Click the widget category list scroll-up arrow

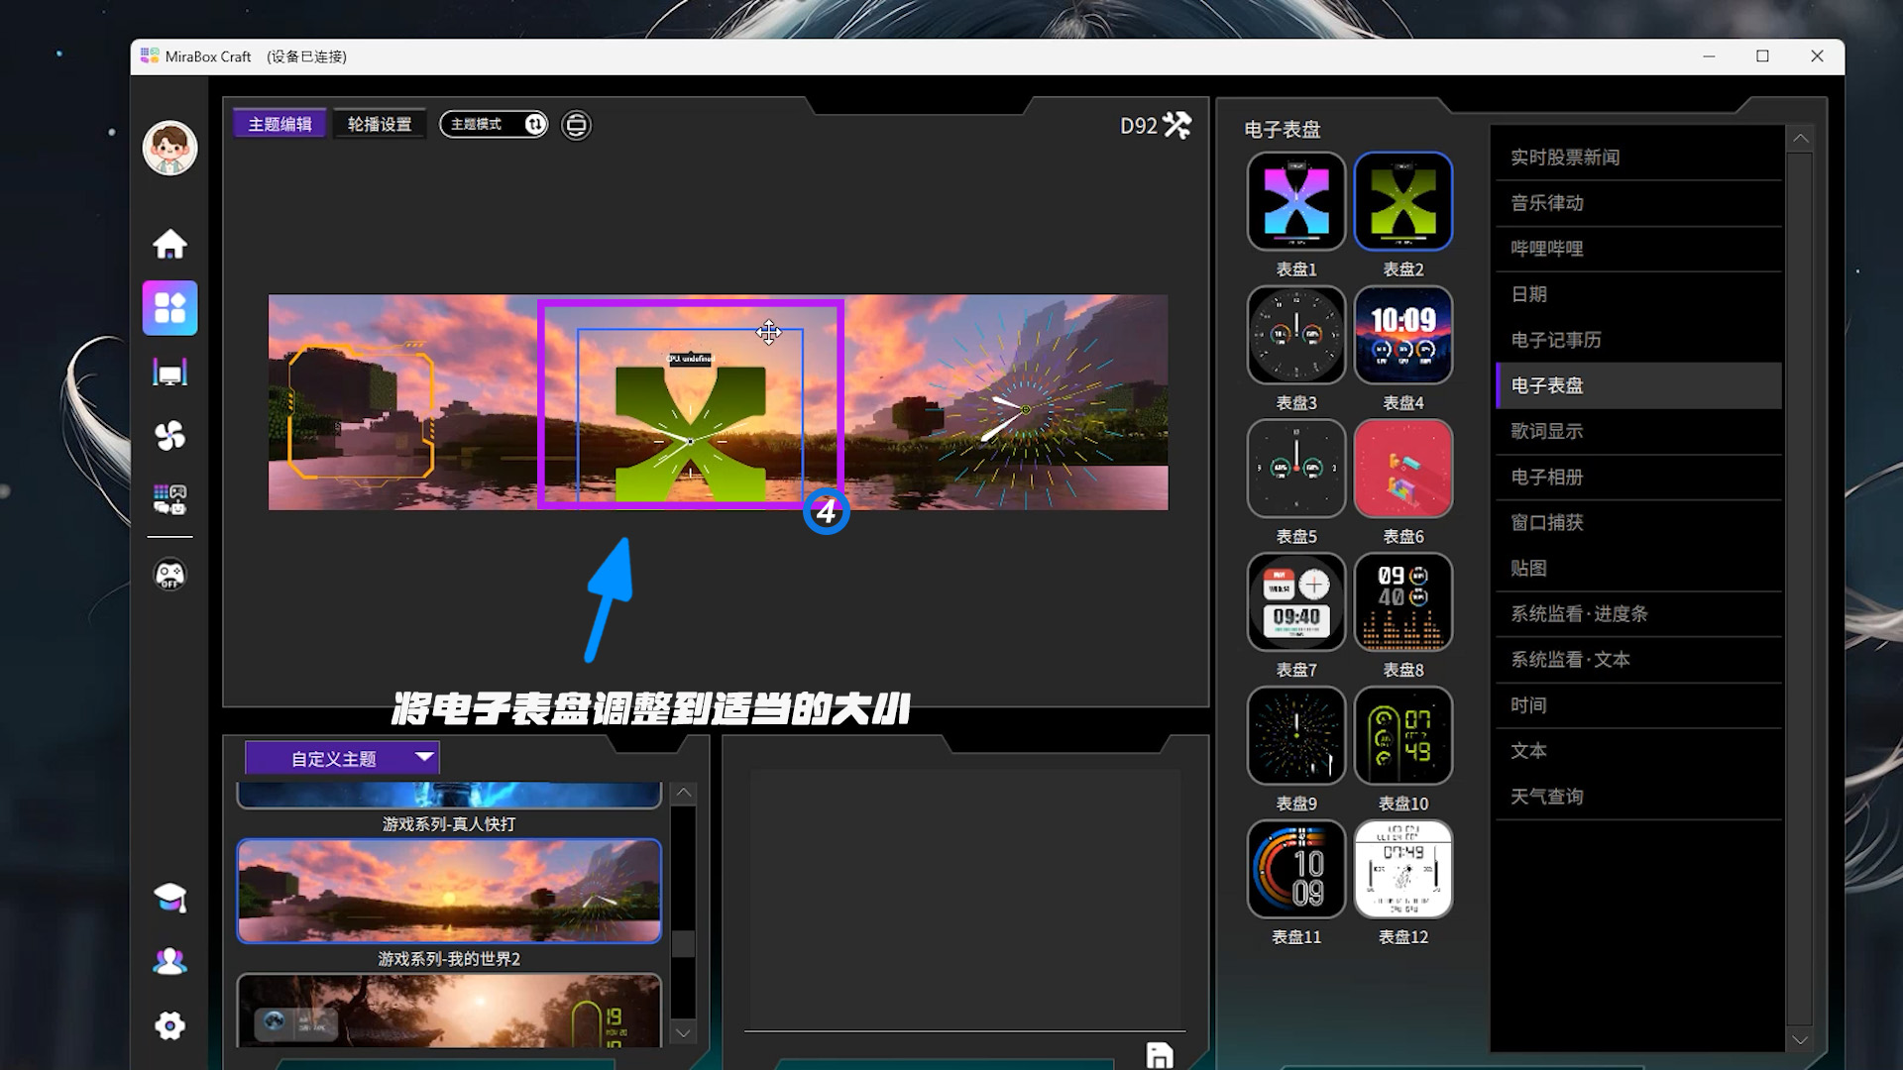[x=1800, y=139]
